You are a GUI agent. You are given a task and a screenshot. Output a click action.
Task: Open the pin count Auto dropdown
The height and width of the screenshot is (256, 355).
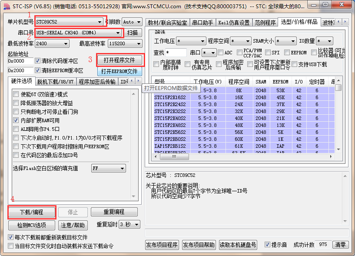132,22
